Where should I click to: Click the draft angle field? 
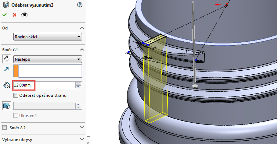tap(44, 106)
